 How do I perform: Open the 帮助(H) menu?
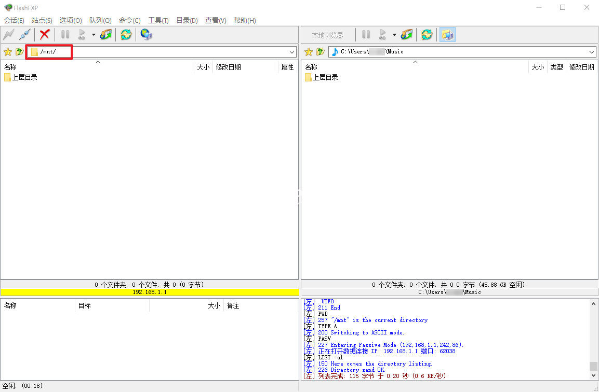(245, 21)
